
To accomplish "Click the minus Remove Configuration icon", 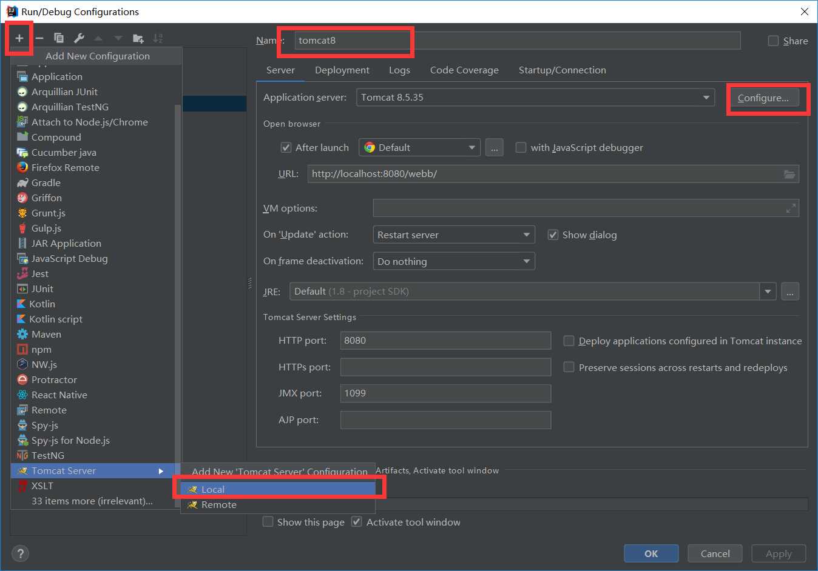I will (39, 38).
